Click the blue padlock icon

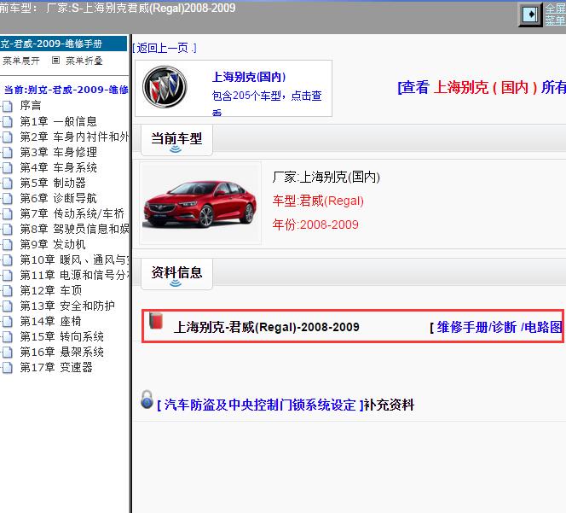tap(147, 399)
